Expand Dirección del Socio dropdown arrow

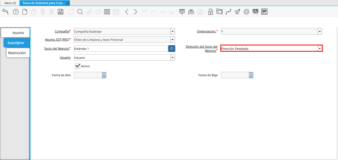click(x=320, y=48)
